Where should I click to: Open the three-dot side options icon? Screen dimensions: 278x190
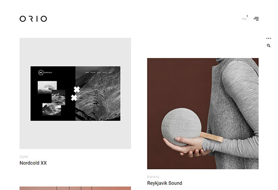coord(269,38)
